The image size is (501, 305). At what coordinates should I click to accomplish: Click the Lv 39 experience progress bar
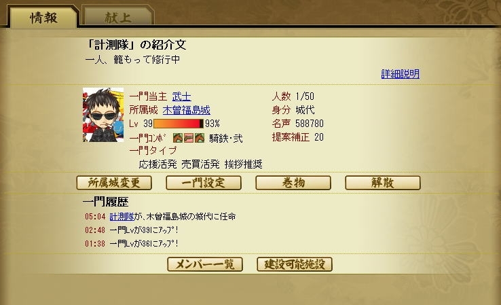(x=179, y=124)
